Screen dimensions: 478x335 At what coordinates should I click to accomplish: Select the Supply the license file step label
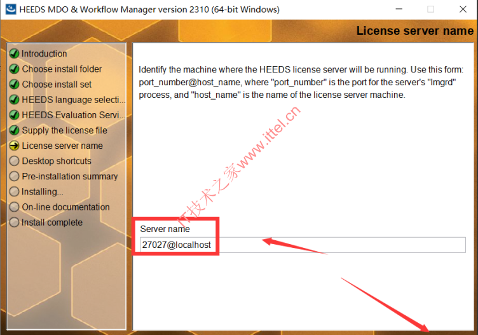tap(65, 130)
